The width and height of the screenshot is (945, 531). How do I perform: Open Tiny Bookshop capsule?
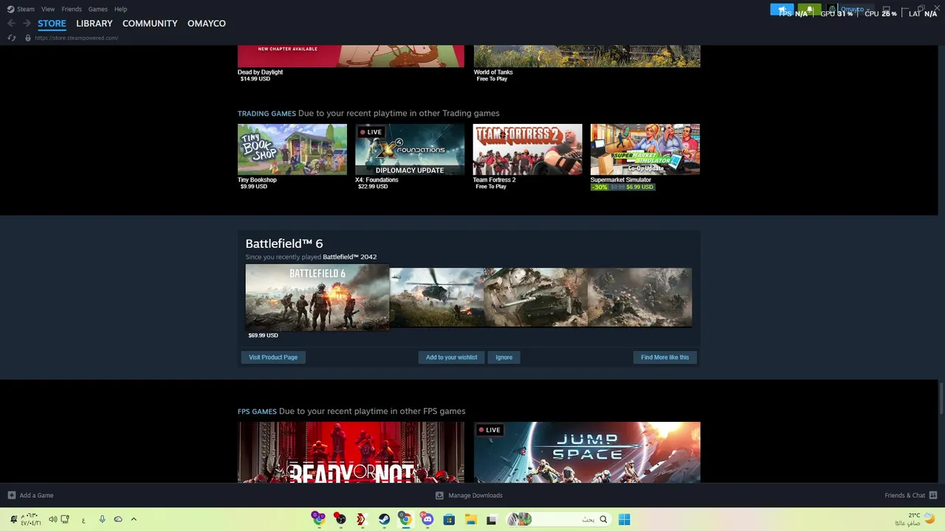pos(292,149)
